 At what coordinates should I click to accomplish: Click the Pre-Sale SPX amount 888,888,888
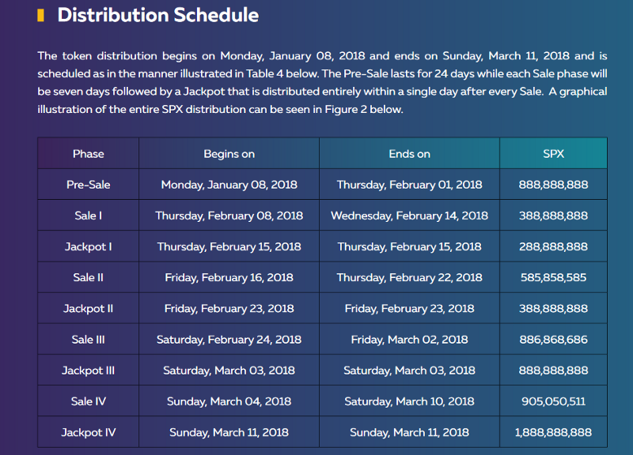pos(553,184)
